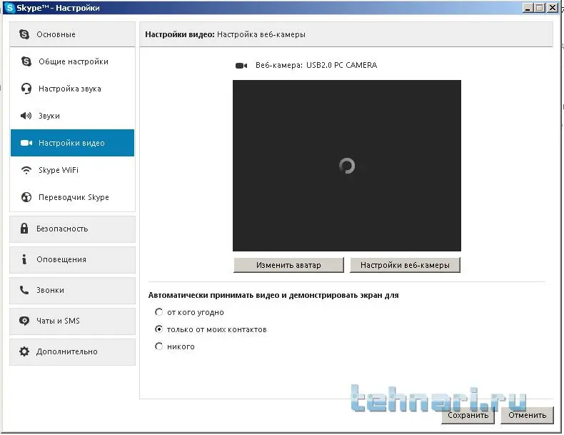Expand the Безопасность section
The image size is (564, 435).
72,229
